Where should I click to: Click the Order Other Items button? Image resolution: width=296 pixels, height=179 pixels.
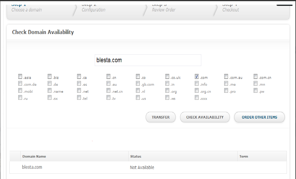[260, 117]
